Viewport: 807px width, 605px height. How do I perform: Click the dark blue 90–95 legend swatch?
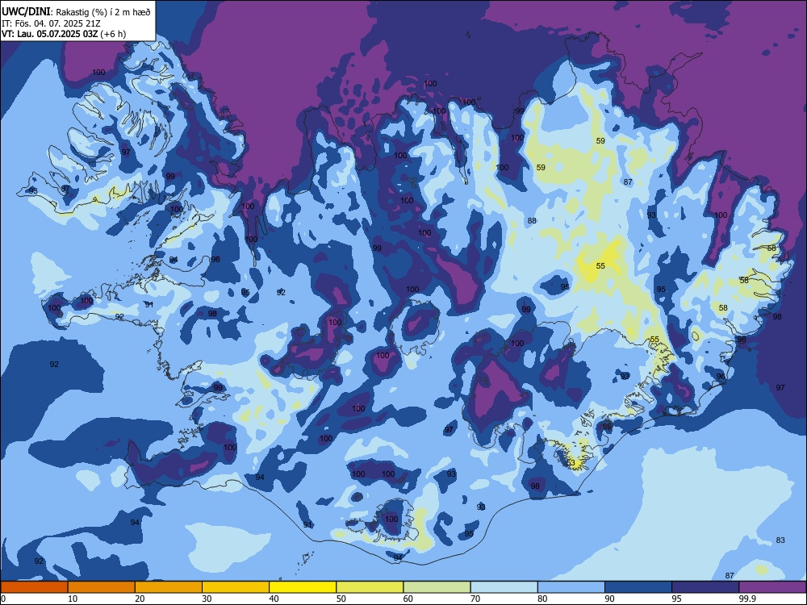[x=638, y=587]
